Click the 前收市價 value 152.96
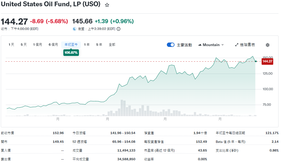This screenshot has width=281, height=162. 58,133
